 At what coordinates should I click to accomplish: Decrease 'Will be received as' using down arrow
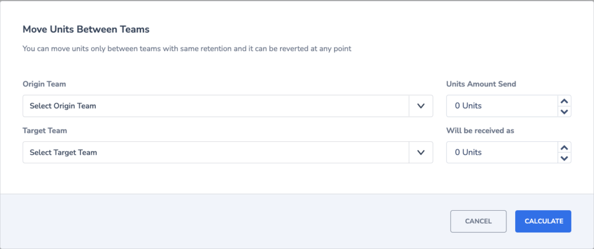(x=564, y=158)
